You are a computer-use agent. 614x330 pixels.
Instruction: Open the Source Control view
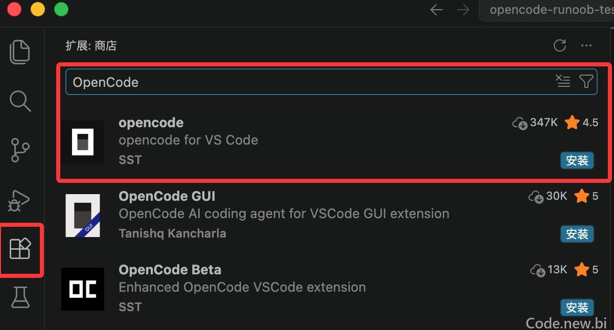[20, 150]
